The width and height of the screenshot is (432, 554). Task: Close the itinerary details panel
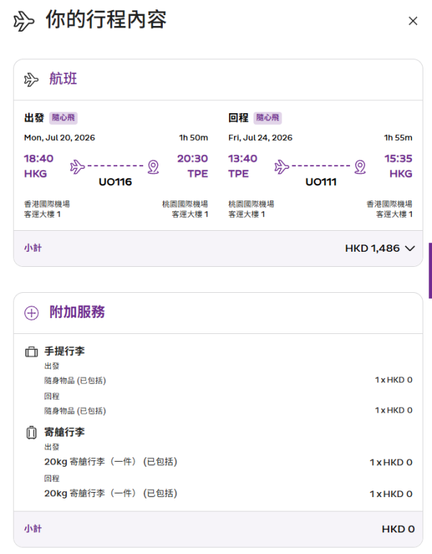413,21
